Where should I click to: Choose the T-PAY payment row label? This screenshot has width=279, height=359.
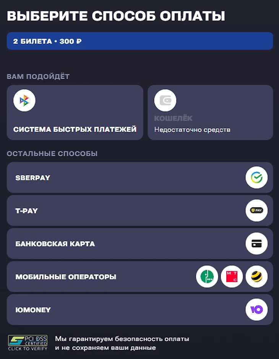click(x=27, y=211)
